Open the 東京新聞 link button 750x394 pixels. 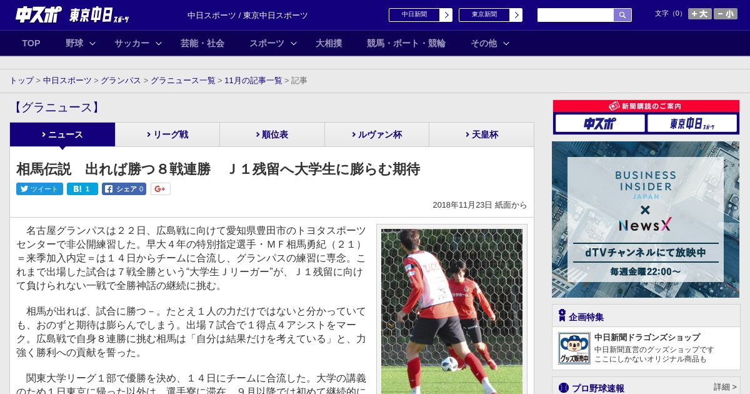click(x=484, y=14)
